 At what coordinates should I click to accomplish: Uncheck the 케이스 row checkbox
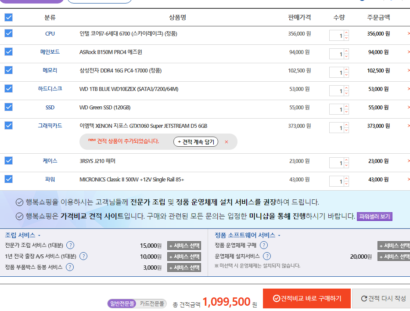pyautogui.click(x=9, y=161)
